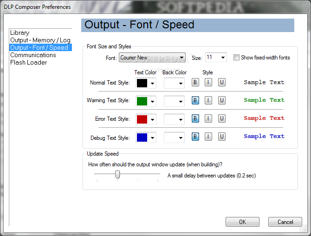Click the green Warning Sample Text preview
The width and height of the screenshot is (311, 236).
point(264,100)
